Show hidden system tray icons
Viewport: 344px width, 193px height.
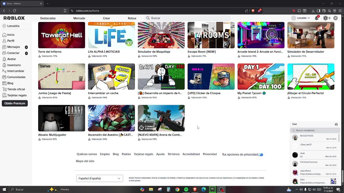(x=297, y=190)
